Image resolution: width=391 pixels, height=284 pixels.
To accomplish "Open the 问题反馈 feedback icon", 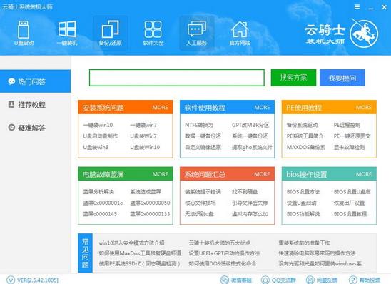I will click(310, 280).
